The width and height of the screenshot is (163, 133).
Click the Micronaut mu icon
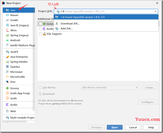click(7, 72)
